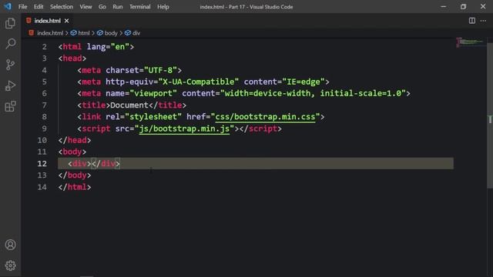Click the "X-UA-Compatible" attribute value
This screenshot has height=277, width=493.
199,82
